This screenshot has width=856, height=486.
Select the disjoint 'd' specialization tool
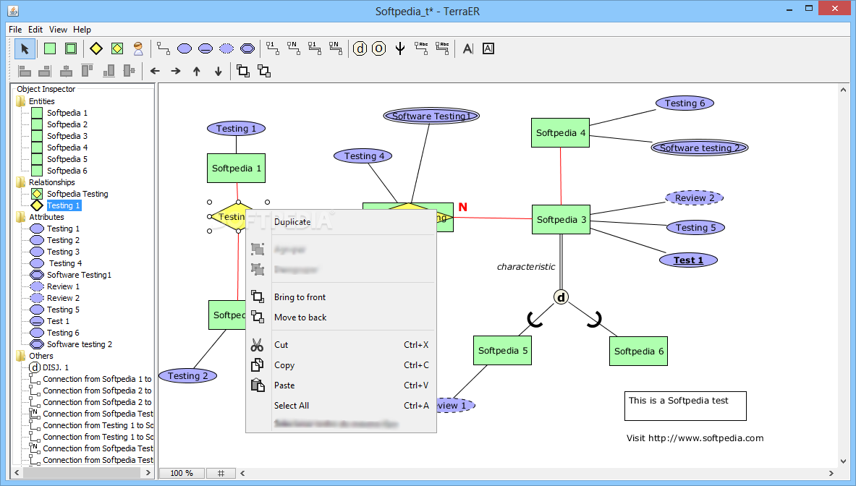click(360, 48)
